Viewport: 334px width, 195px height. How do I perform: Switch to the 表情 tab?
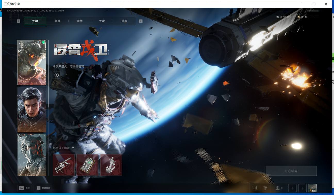click(80, 21)
